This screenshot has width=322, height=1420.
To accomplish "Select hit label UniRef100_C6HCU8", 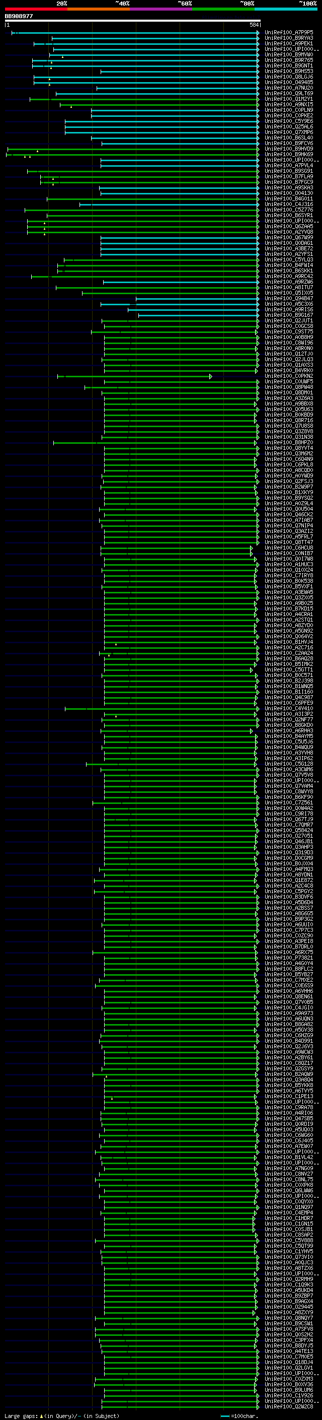I will pyautogui.click(x=288, y=548).
